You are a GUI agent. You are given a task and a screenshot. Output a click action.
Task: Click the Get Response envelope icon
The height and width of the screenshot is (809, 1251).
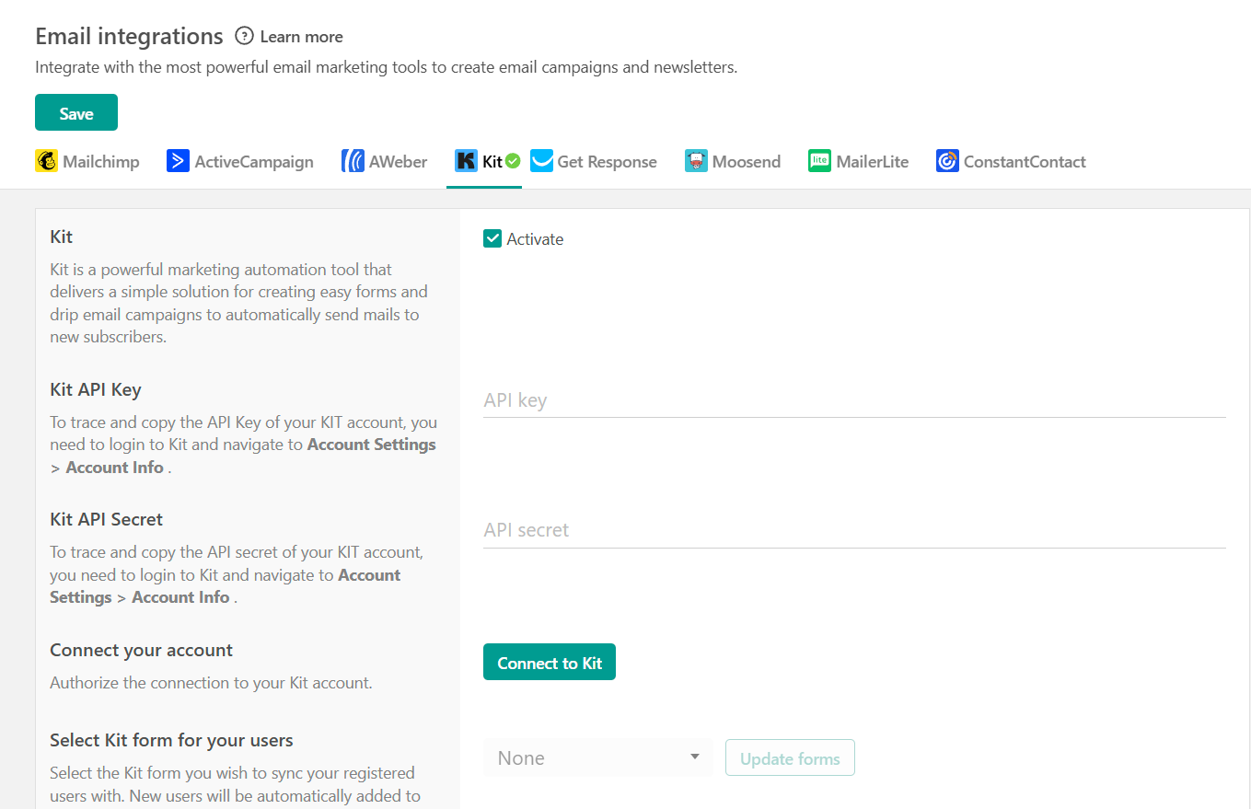tap(541, 161)
